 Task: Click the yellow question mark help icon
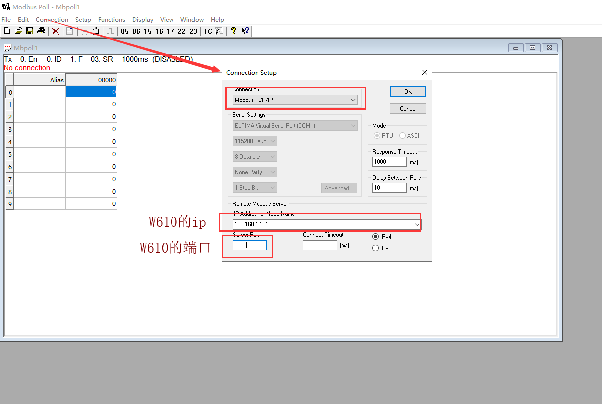pos(233,31)
